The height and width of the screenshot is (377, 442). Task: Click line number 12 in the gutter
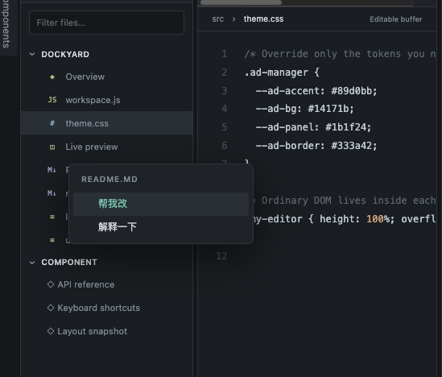221,255
